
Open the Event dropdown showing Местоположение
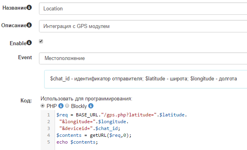tap(143, 58)
